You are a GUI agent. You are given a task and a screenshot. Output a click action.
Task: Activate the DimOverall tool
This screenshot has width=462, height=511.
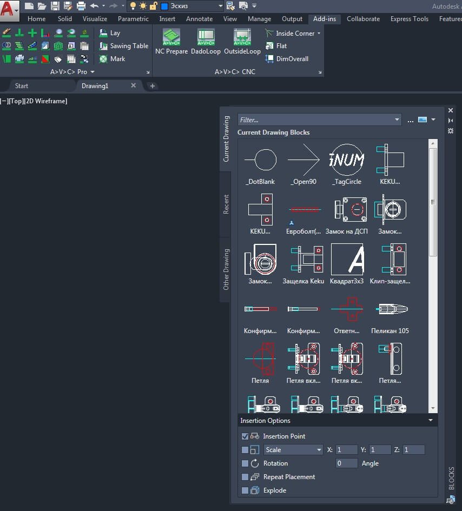[x=287, y=59]
